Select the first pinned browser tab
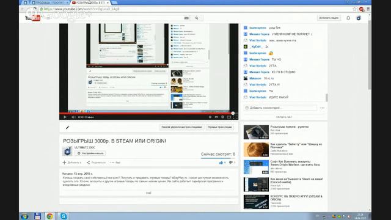 coord(26,2)
